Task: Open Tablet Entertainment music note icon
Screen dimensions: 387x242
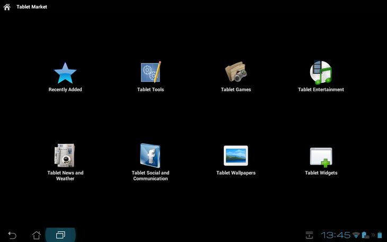Action: click(x=321, y=72)
